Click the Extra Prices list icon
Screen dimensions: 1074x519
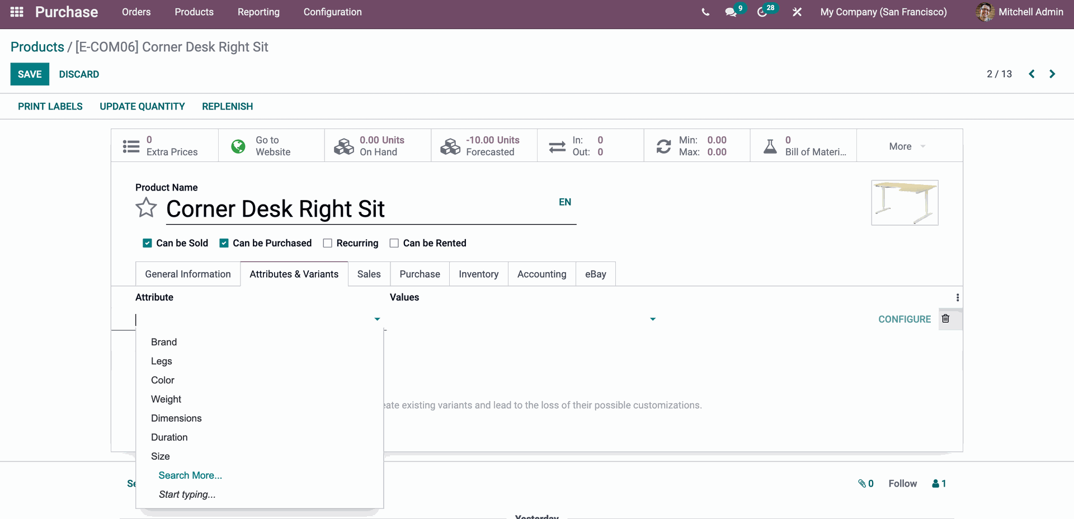pyautogui.click(x=131, y=146)
